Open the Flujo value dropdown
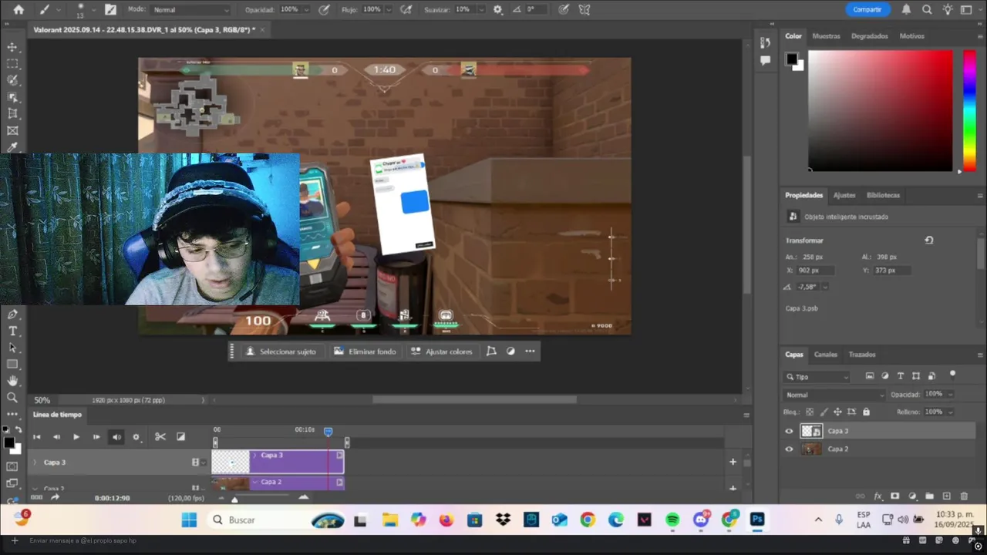The image size is (987, 555). 388,9
